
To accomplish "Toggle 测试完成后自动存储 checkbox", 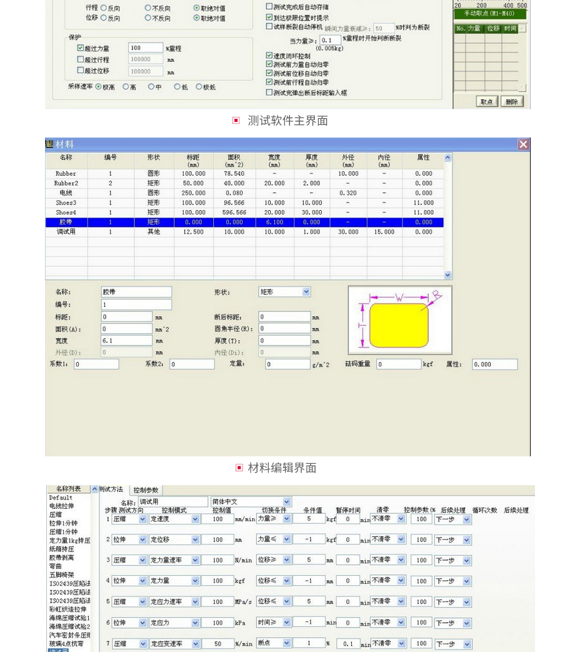I will (x=269, y=7).
